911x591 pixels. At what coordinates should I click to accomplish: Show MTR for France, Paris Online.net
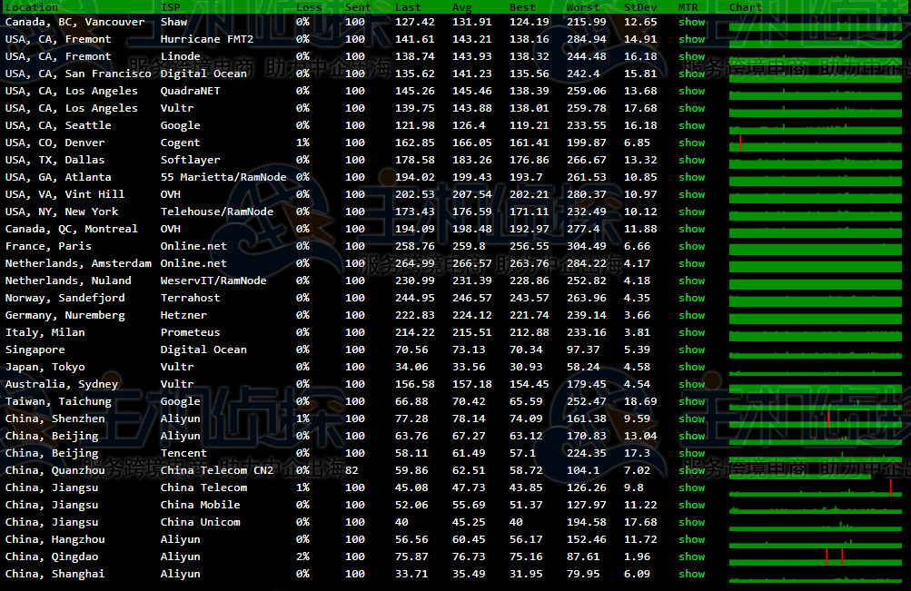[x=691, y=246]
